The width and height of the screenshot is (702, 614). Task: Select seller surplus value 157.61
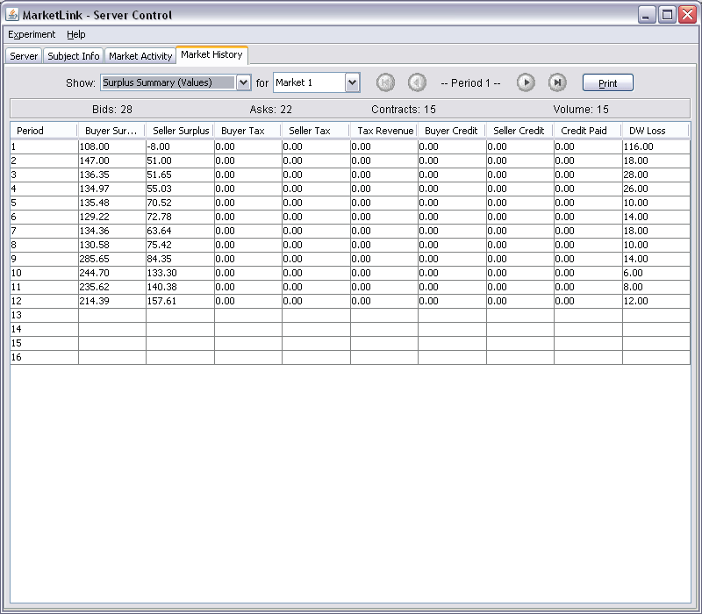pyautogui.click(x=180, y=301)
